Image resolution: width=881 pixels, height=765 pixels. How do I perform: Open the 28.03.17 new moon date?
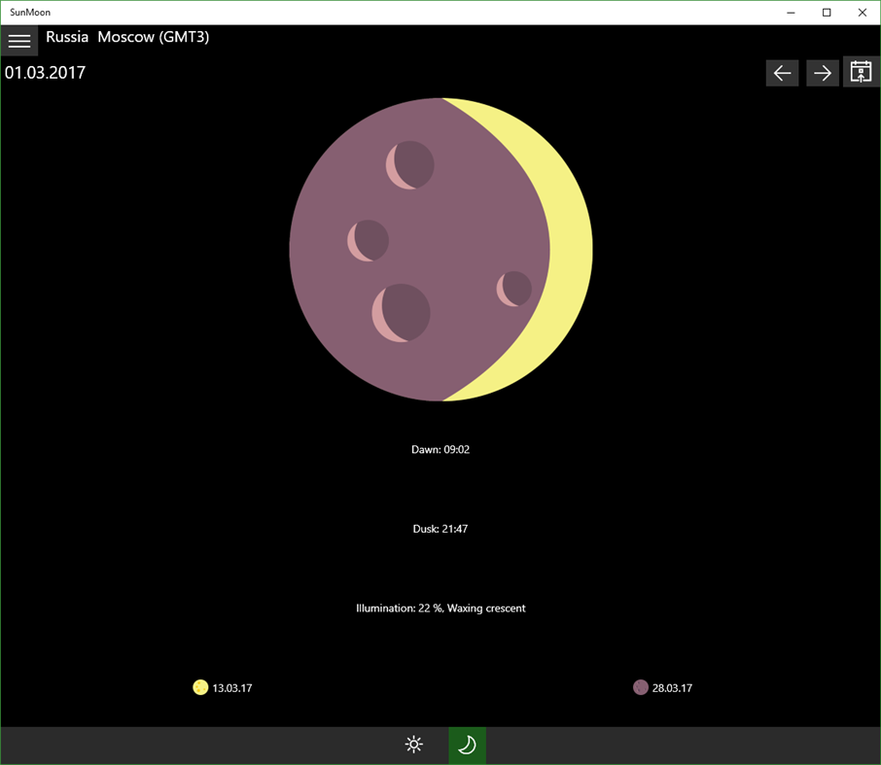pos(672,687)
